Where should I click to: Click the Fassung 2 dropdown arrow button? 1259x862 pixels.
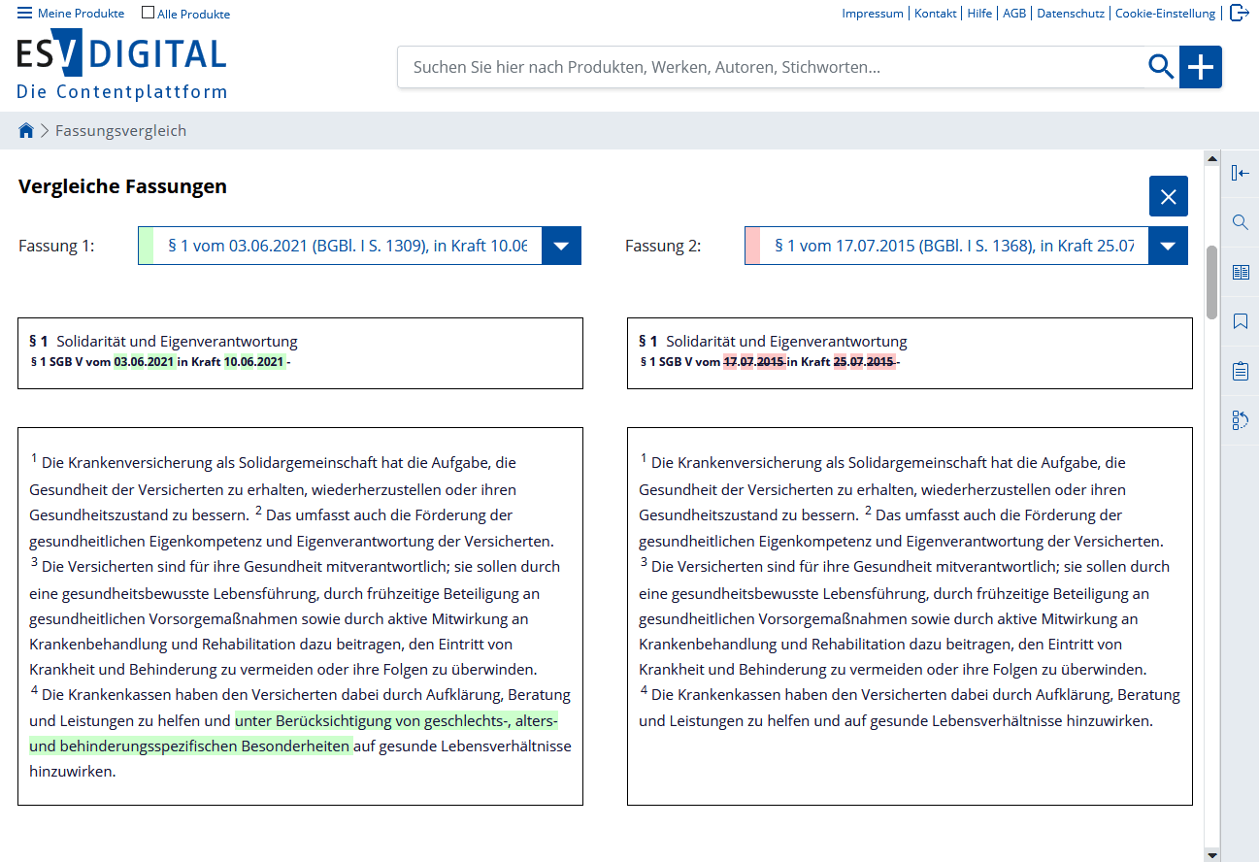pyautogui.click(x=1168, y=246)
